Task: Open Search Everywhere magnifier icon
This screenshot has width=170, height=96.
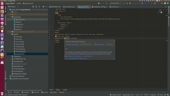Action: 162,3
